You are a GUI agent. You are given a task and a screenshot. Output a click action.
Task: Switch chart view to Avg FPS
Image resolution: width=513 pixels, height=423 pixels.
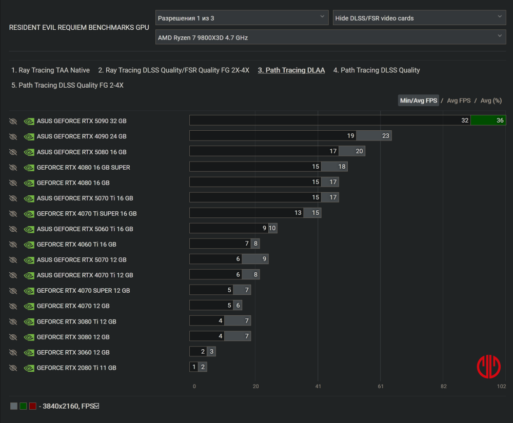(459, 100)
